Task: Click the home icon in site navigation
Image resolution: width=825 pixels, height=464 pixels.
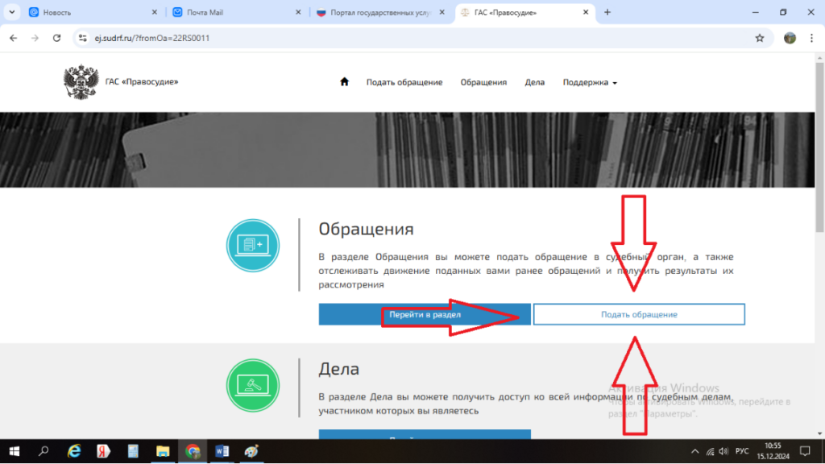Action: (x=345, y=82)
